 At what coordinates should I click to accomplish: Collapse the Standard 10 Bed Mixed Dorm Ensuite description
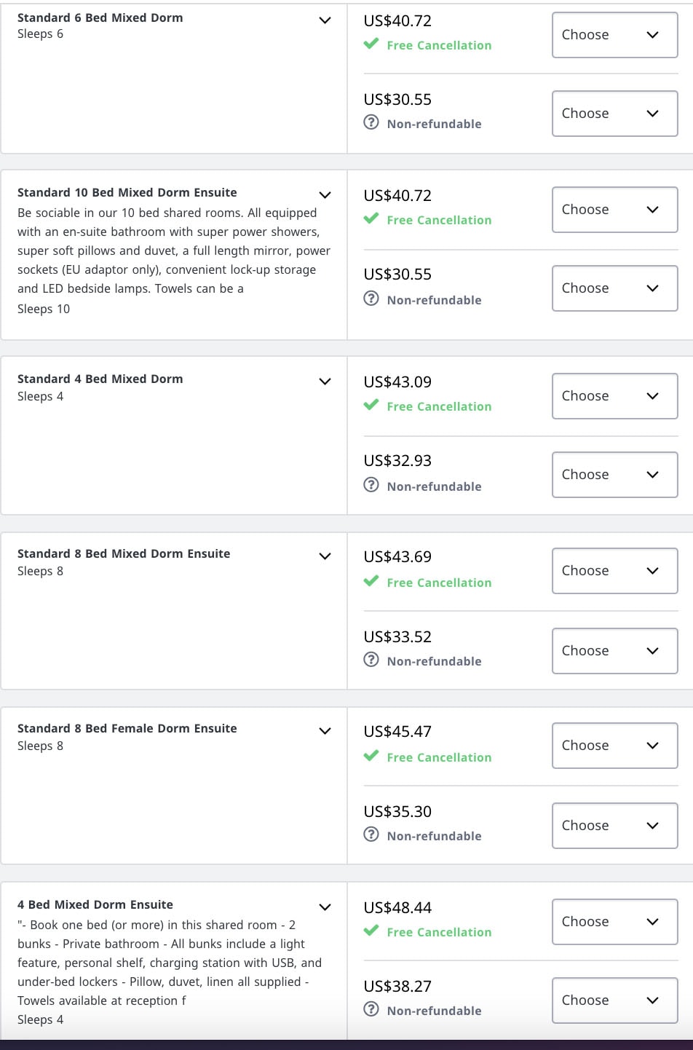[325, 194]
